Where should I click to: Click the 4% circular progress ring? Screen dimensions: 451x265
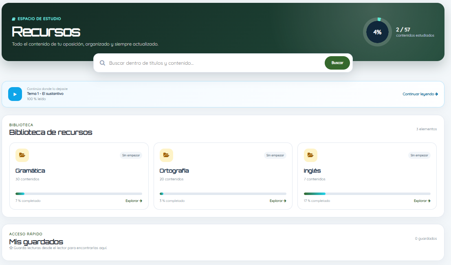(377, 32)
